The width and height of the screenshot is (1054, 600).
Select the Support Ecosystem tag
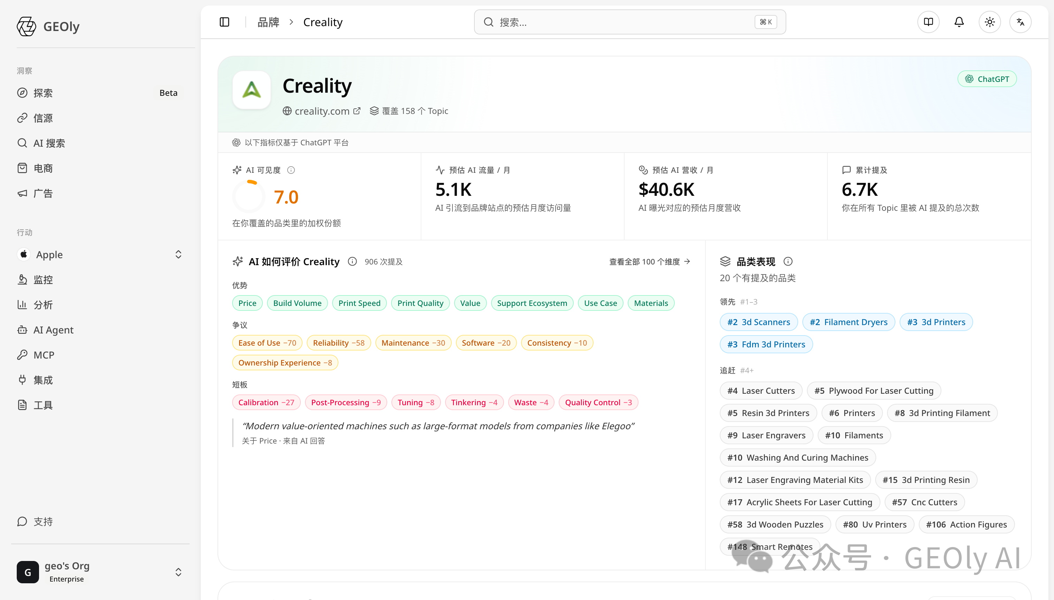pos(532,303)
